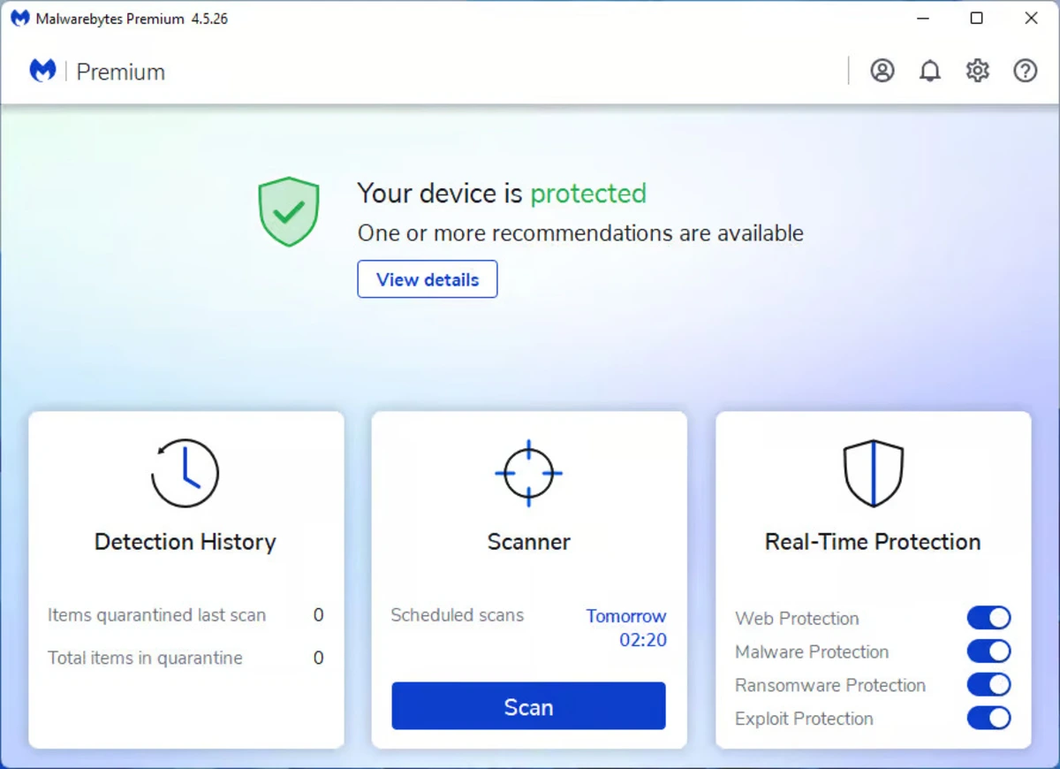
Task: Minimize the Malwarebytes window
Action: 922,18
